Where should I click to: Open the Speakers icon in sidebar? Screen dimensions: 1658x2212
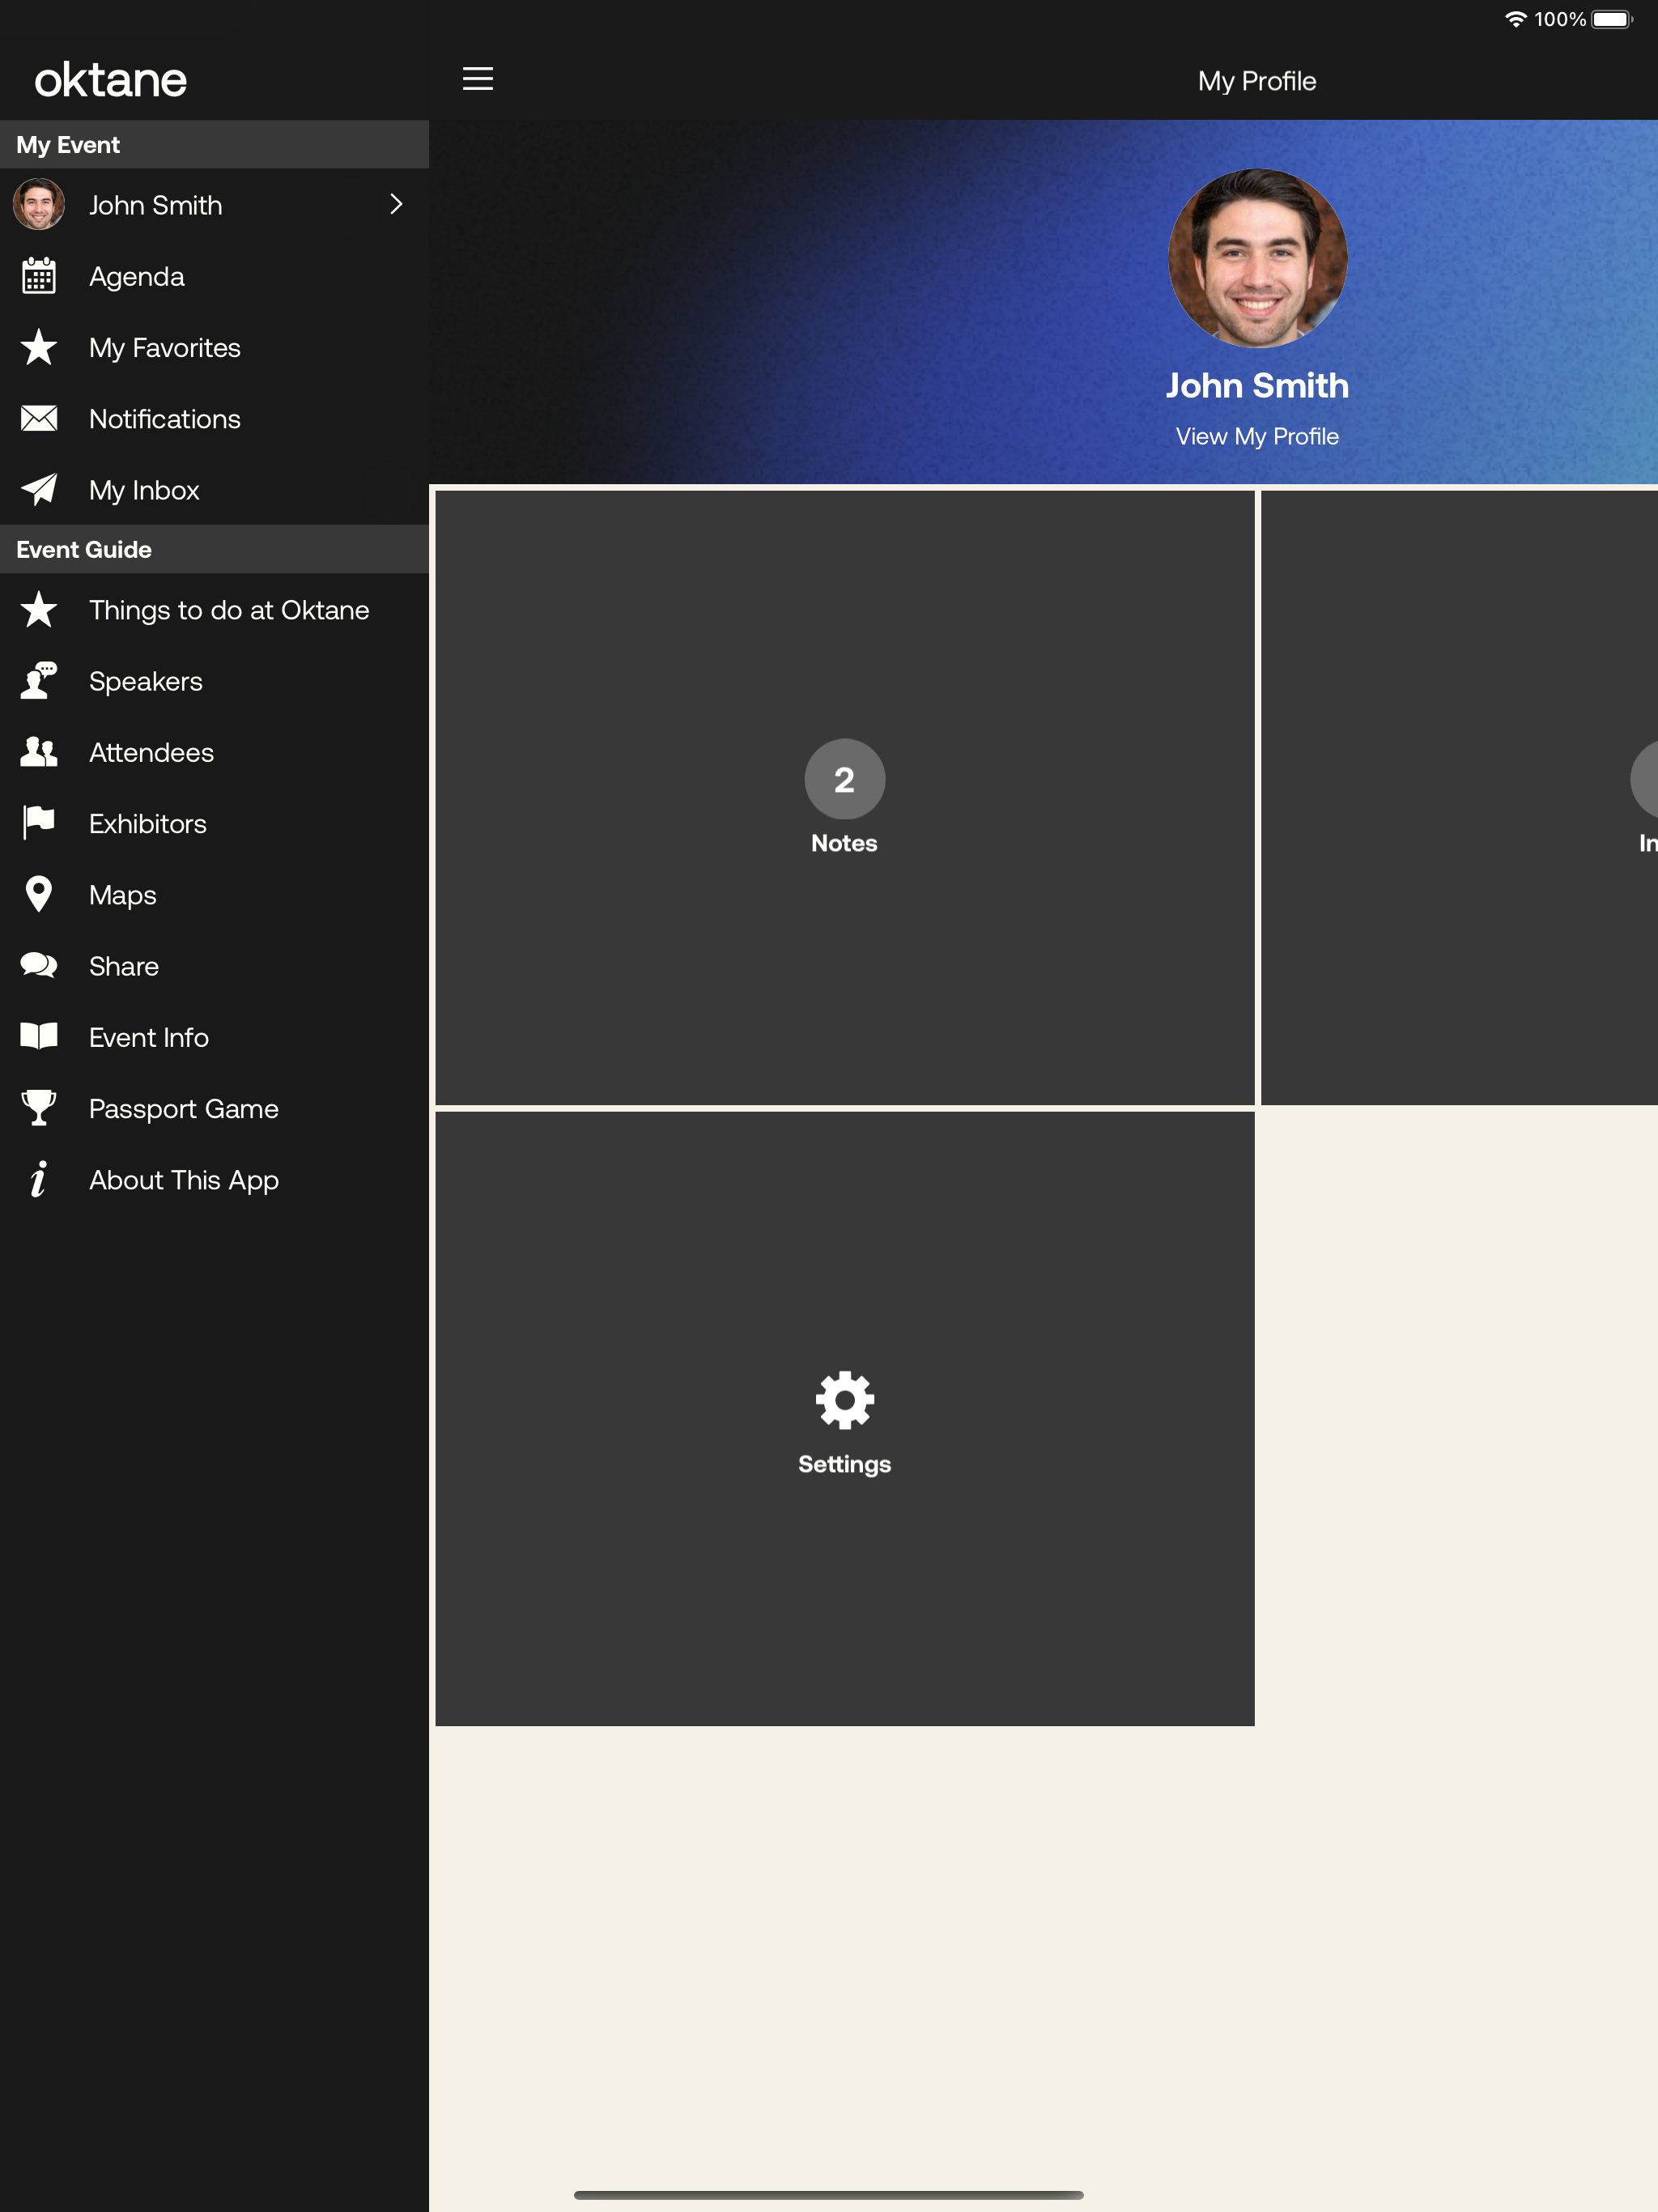39,680
